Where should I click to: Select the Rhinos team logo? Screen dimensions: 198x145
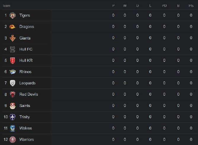tap(13, 72)
